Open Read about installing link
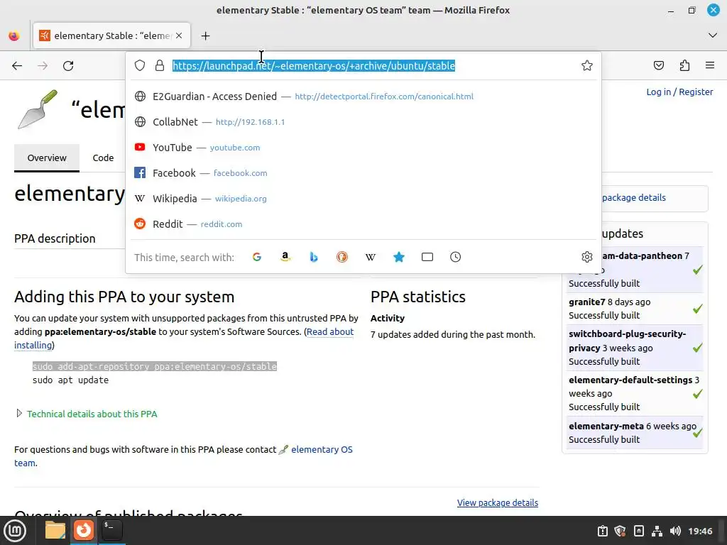This screenshot has height=545, width=727. click(x=329, y=332)
